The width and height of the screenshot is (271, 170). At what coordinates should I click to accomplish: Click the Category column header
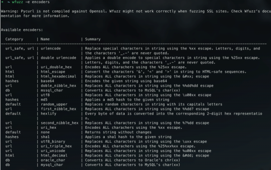pos(14,39)
